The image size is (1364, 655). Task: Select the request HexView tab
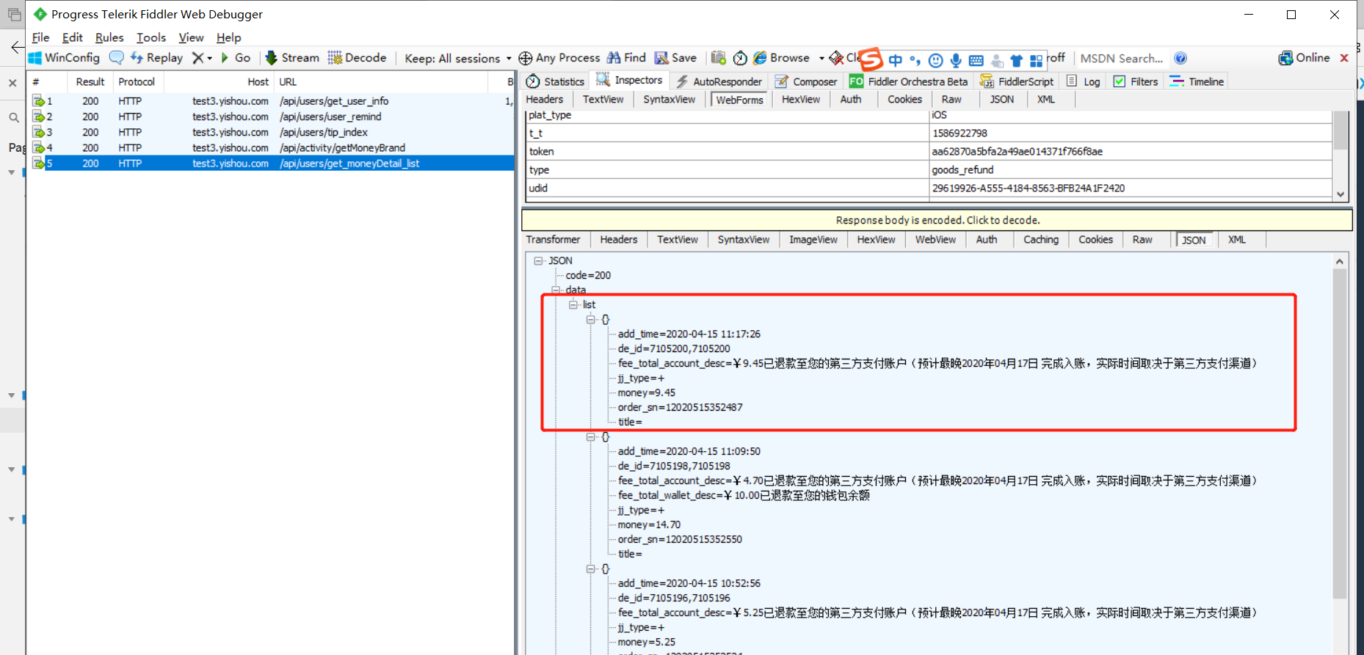pyautogui.click(x=801, y=100)
